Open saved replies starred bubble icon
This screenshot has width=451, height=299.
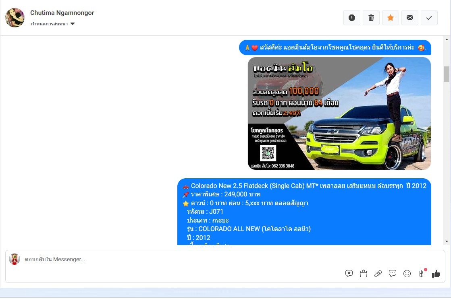pos(349,273)
